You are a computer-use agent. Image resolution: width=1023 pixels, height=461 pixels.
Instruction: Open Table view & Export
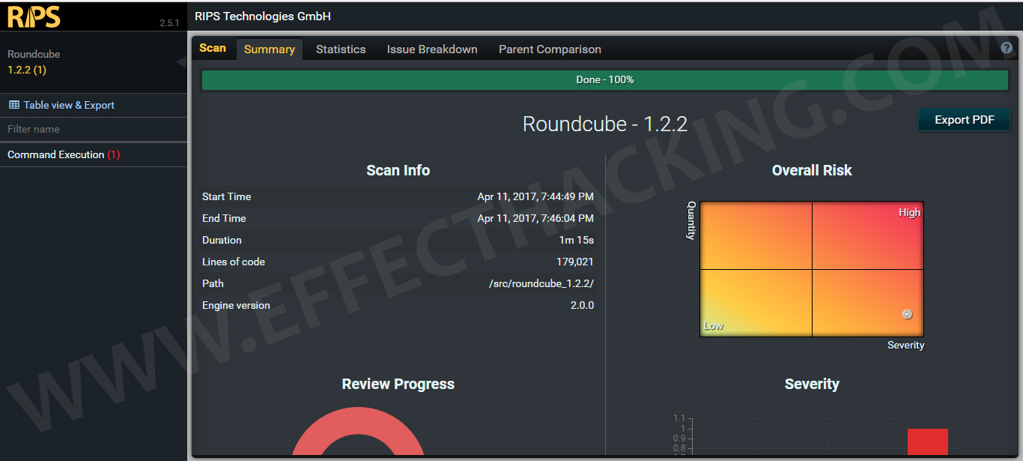point(61,105)
